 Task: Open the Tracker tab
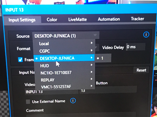click(137, 19)
